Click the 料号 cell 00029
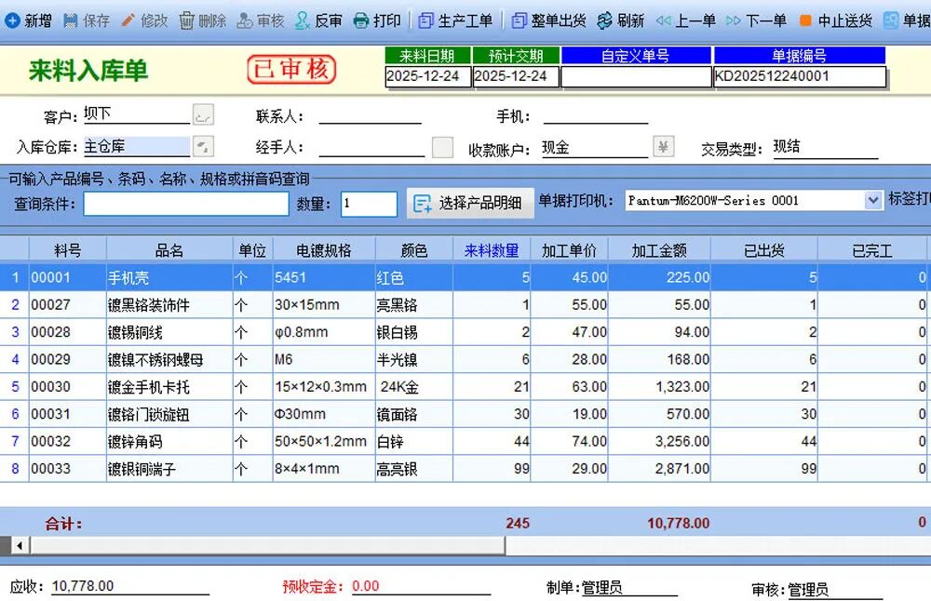The height and width of the screenshot is (601, 931). click(68, 359)
